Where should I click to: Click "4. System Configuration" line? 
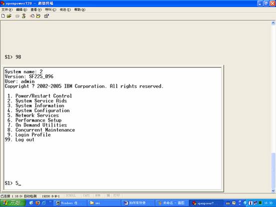[x=38, y=110]
